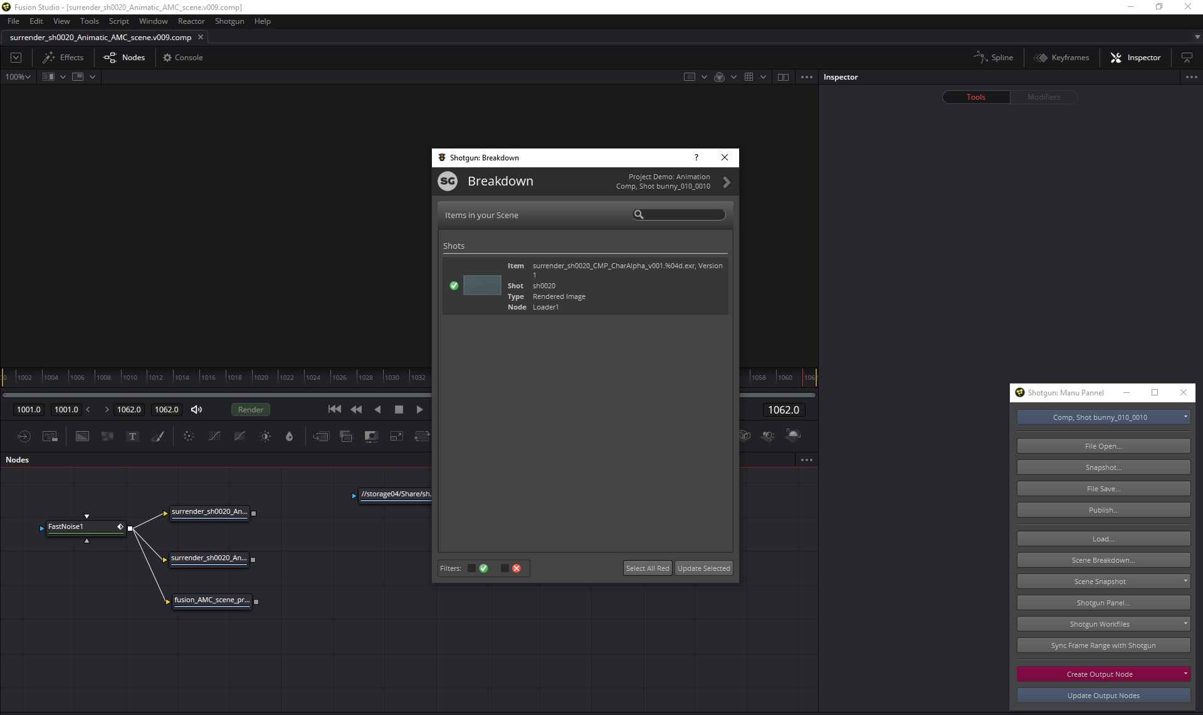Open the viewer grid options dropdown arrow
This screenshot has width=1203, height=715.
(763, 77)
